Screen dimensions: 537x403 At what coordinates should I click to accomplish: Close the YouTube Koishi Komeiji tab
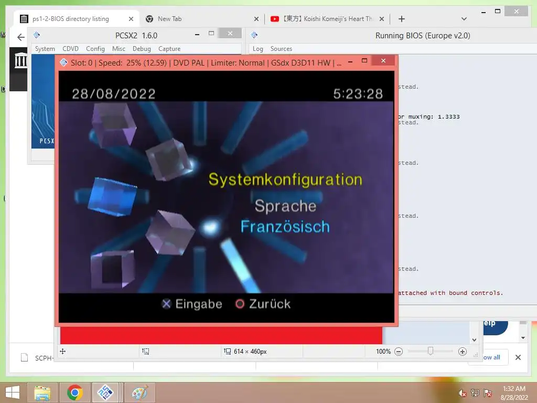tap(382, 19)
